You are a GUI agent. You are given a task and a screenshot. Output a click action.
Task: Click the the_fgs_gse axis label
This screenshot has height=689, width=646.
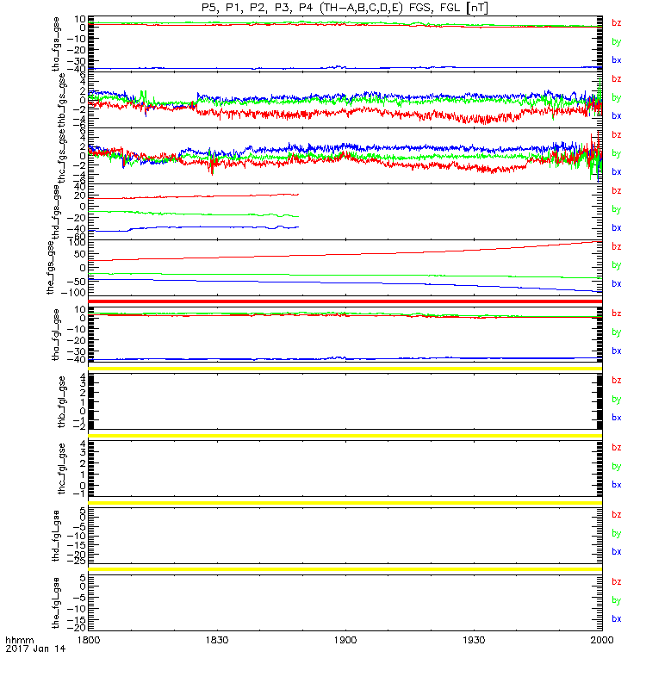pyautogui.click(x=51, y=268)
